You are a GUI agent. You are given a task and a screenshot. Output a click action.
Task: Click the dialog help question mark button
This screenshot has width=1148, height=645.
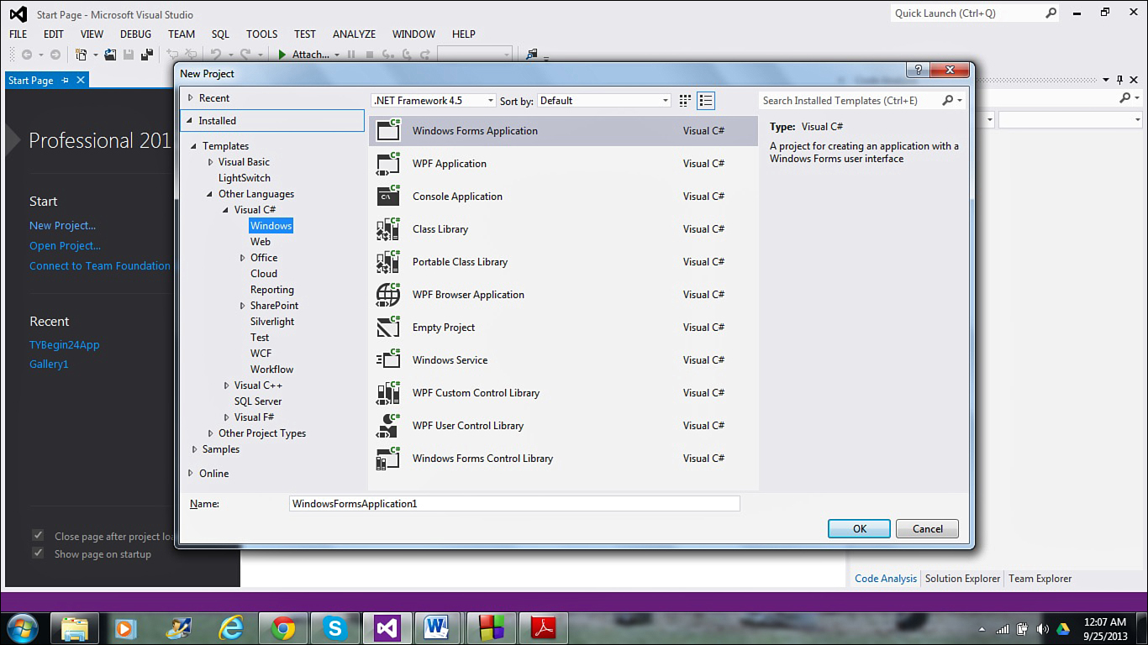tap(917, 71)
